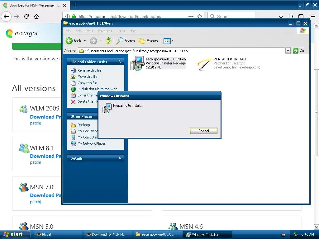Click Rename this file

(89, 70)
